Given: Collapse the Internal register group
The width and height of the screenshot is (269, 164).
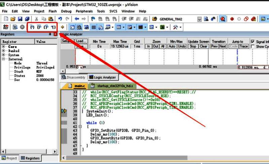Looking at the screenshot, I should [3, 59].
